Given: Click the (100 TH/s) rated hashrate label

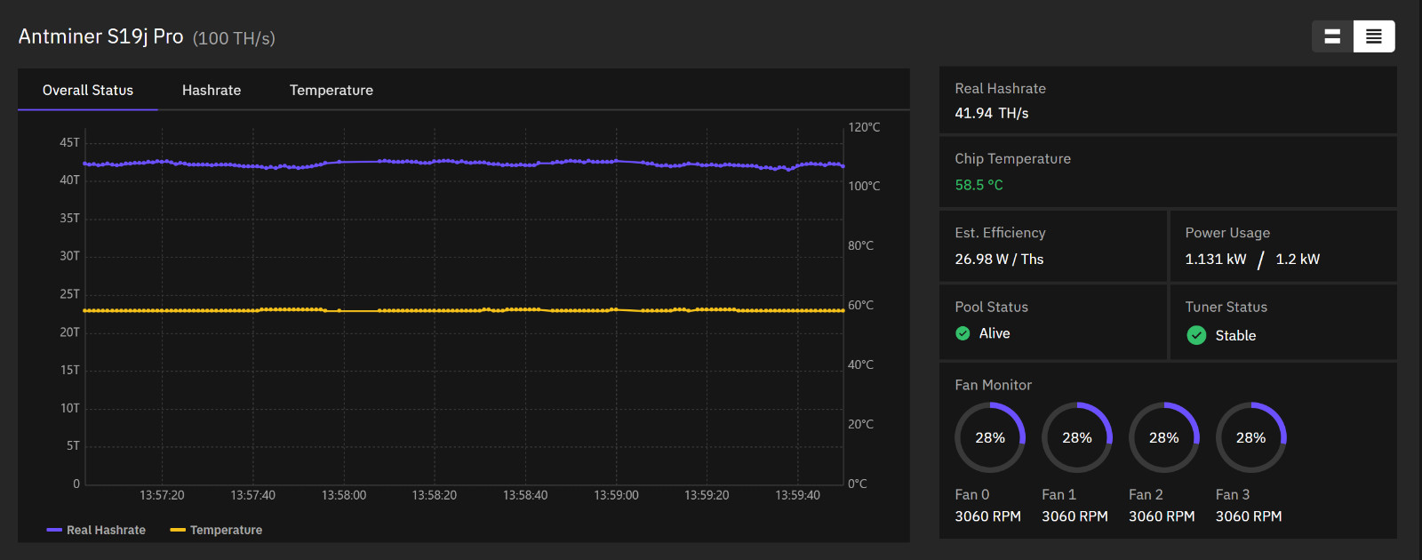Looking at the screenshot, I should 234,38.
